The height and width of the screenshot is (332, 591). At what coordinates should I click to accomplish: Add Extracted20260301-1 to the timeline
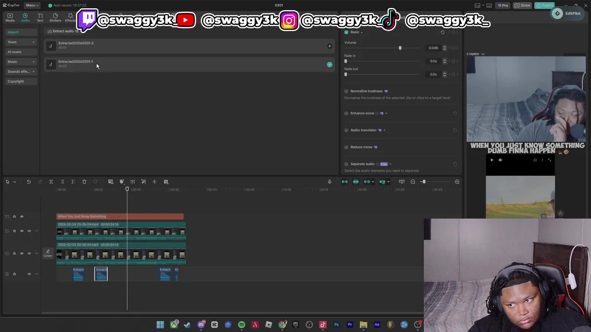tap(329, 65)
